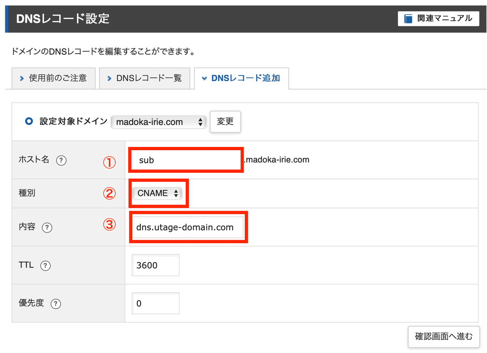The width and height of the screenshot is (487, 353).
Task: Click the ドメインのDNSレコードを編集することができます description text
Action: 104,52
